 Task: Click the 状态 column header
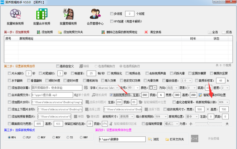[x=216, y=39]
